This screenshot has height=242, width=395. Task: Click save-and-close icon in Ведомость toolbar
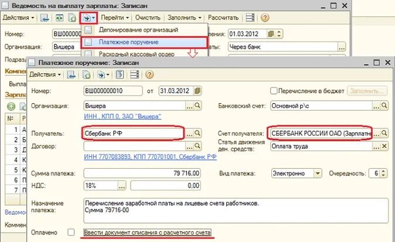pyautogui.click(x=45, y=18)
